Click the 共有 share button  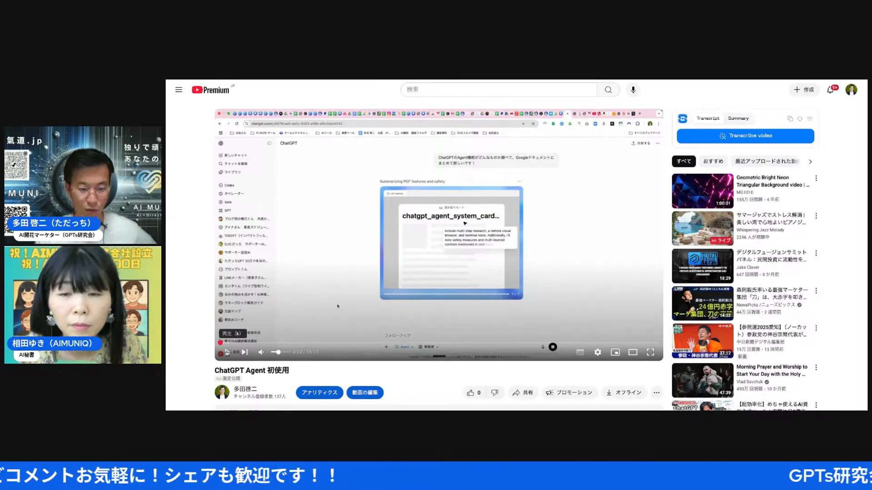coord(523,393)
